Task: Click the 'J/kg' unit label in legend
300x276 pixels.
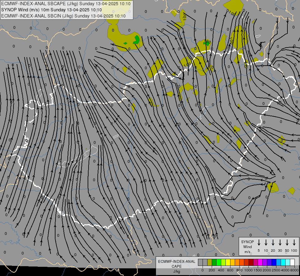Action: [177, 271]
